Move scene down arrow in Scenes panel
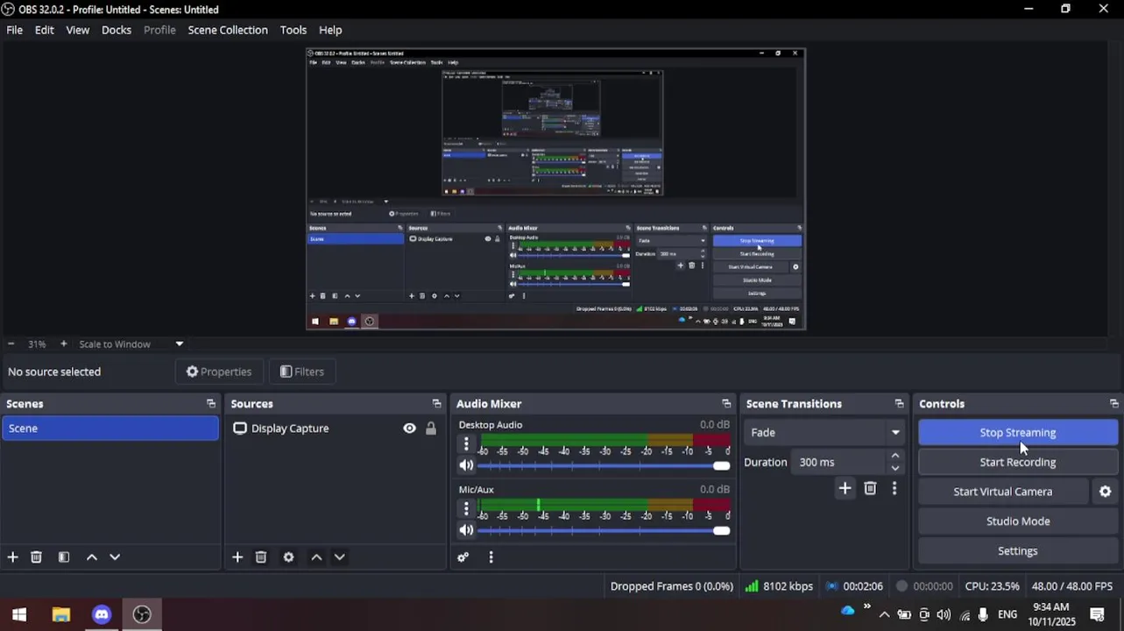The height and width of the screenshot is (631, 1124). pos(115,557)
